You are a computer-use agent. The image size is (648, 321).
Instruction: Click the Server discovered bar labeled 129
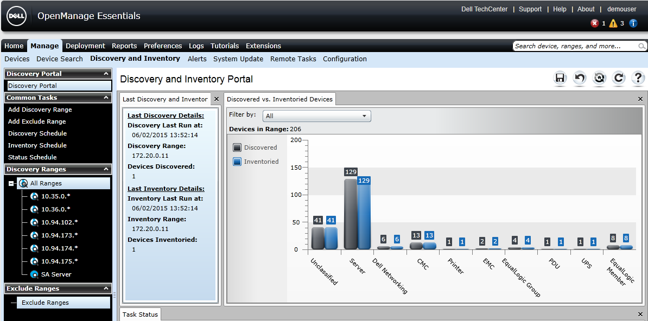pos(351,214)
